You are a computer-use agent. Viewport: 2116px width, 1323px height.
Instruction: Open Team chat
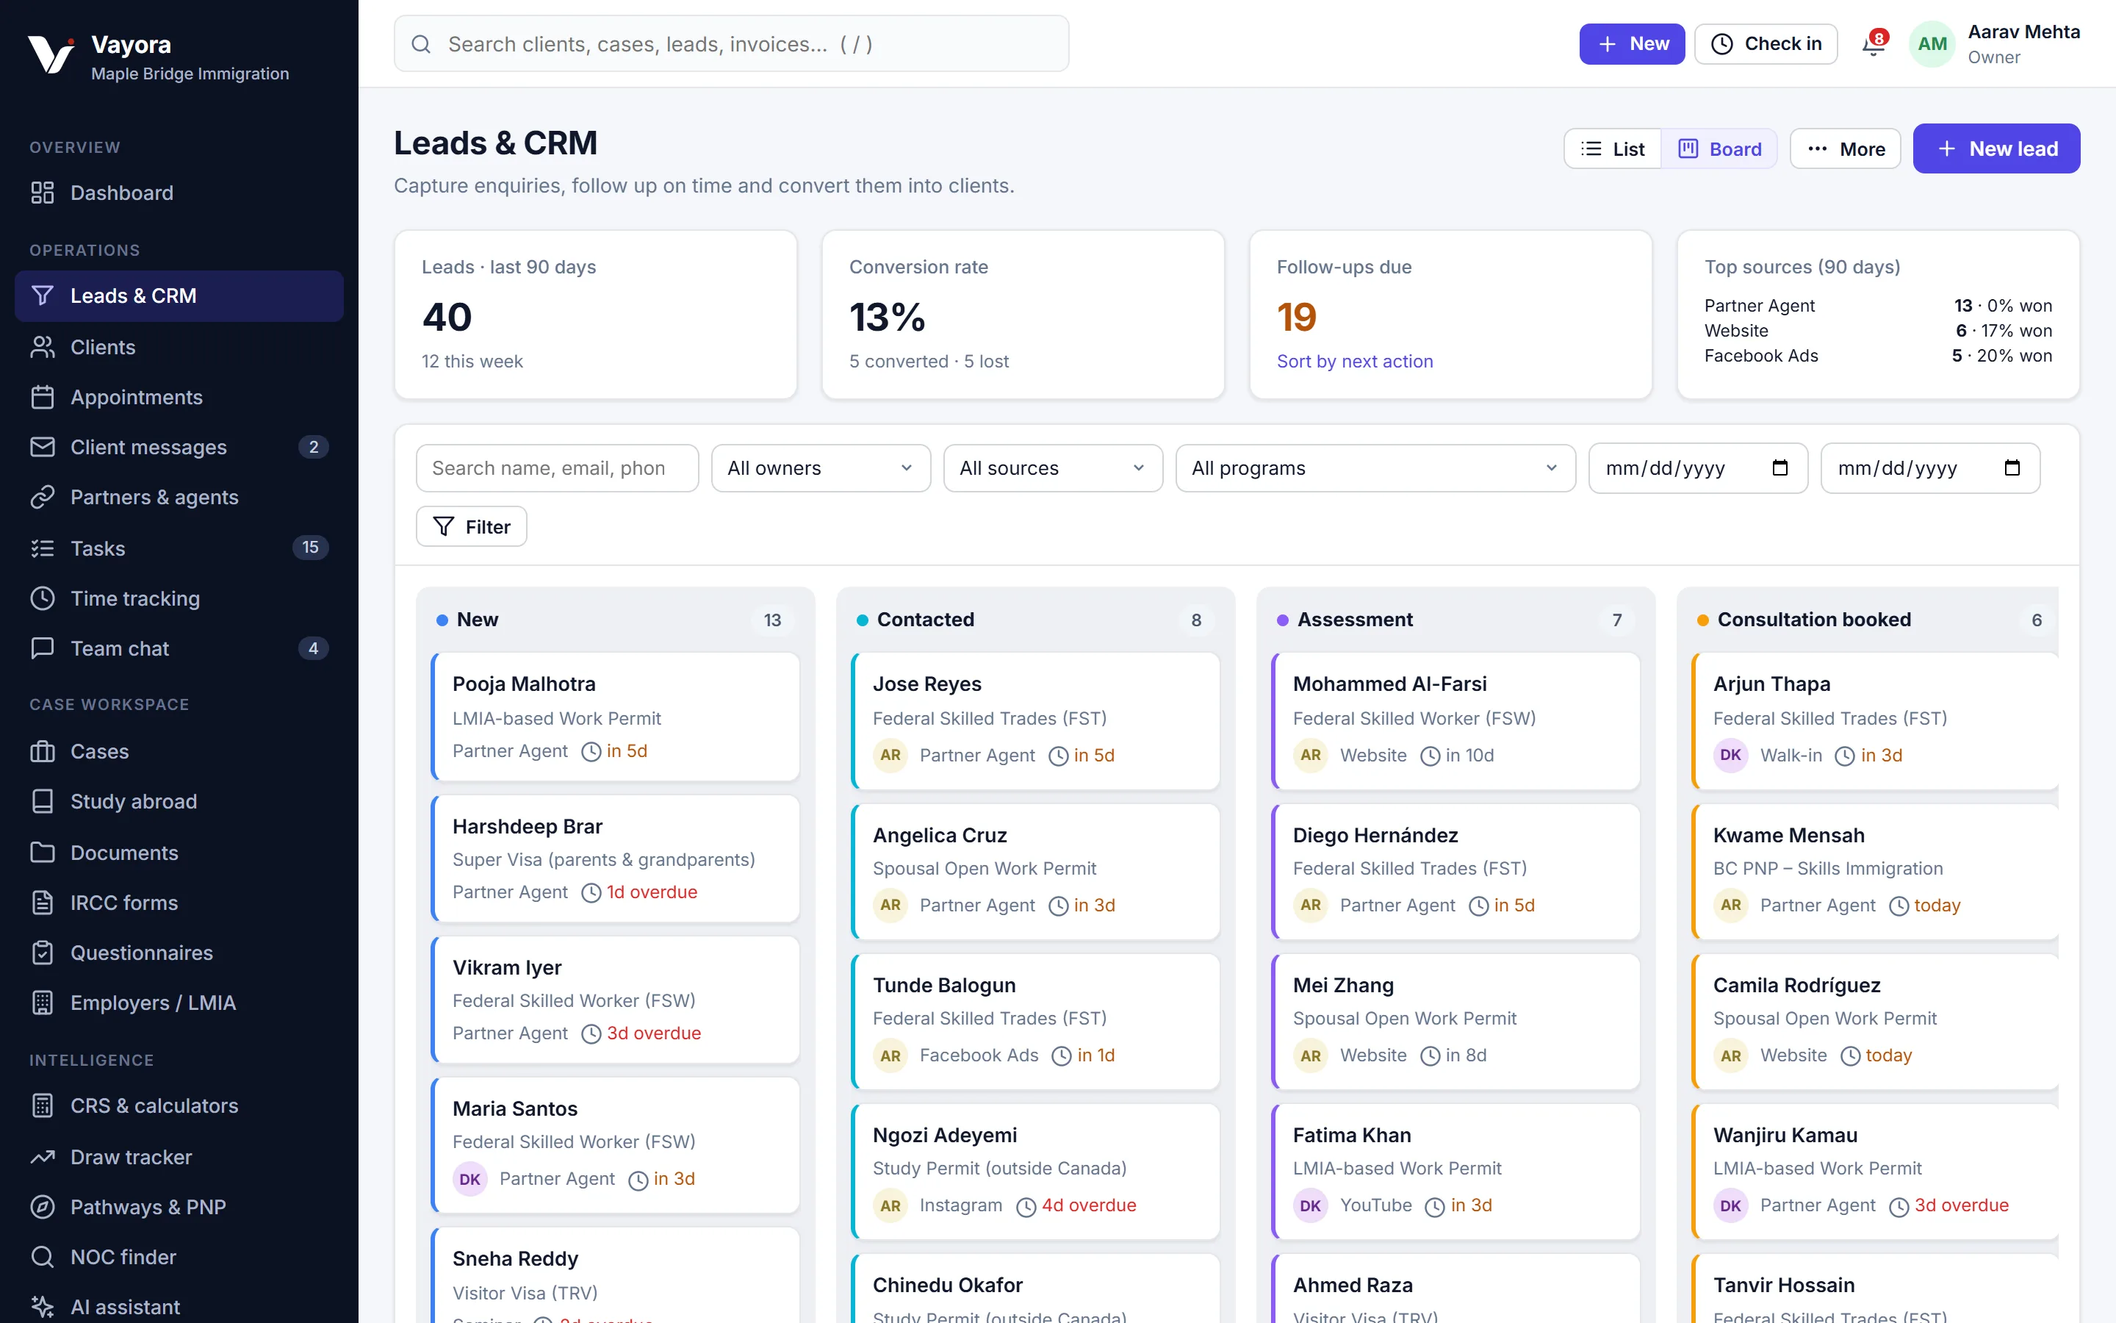coord(179,648)
